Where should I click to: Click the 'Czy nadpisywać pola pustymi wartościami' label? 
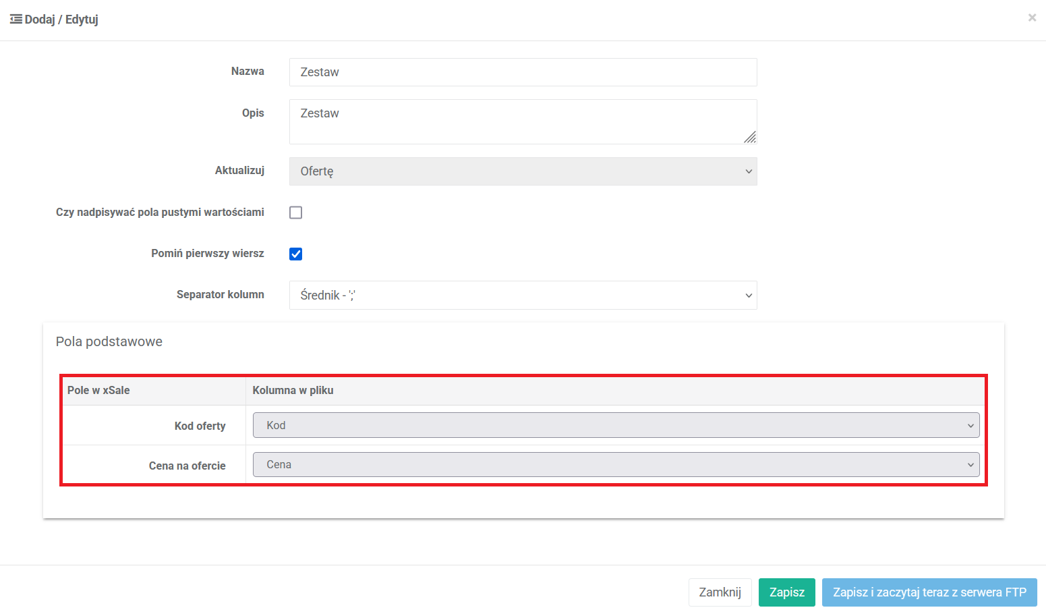pyautogui.click(x=160, y=213)
